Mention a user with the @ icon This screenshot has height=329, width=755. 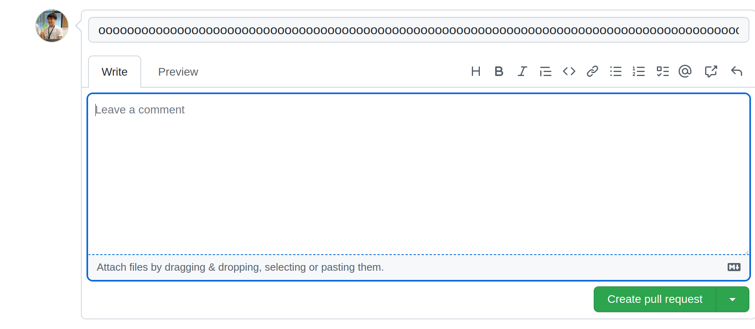(685, 72)
